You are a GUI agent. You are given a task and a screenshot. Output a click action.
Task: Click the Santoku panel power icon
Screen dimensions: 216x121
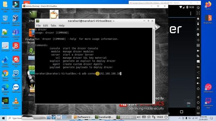coord(166,117)
